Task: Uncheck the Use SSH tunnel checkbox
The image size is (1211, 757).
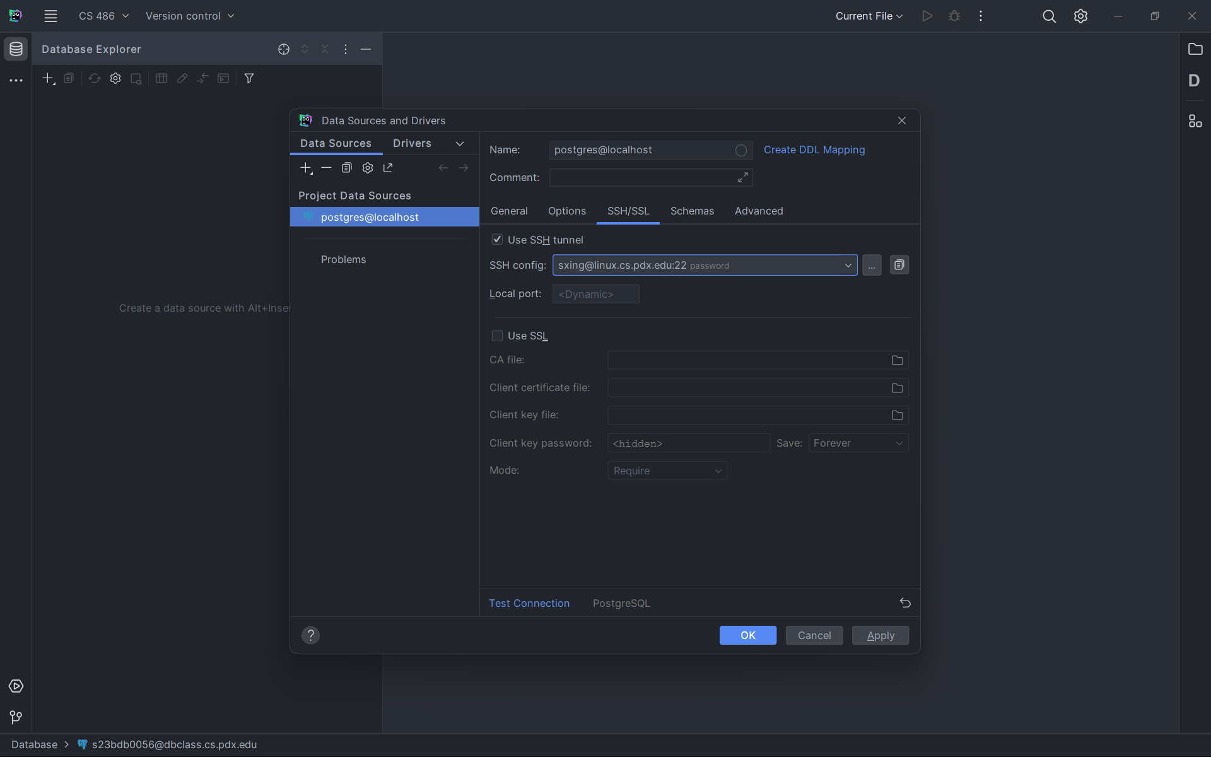Action: [x=497, y=240]
